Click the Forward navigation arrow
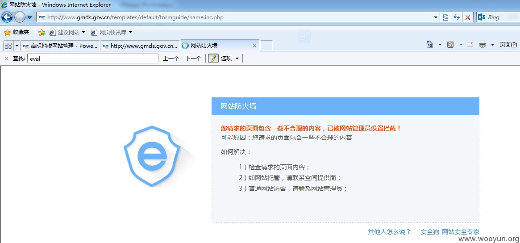The image size is (520, 243). pyautogui.click(x=20, y=17)
